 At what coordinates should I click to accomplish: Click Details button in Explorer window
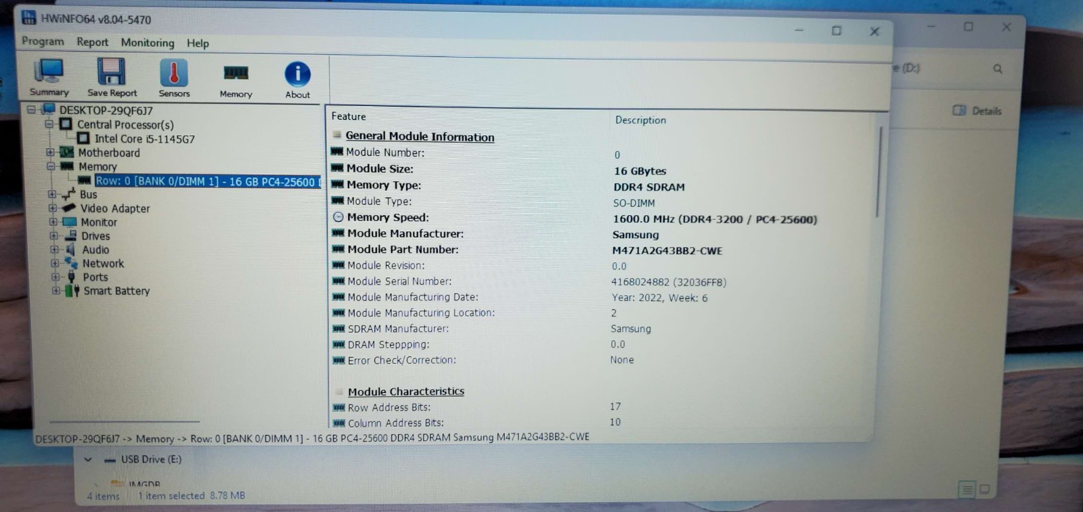977,110
